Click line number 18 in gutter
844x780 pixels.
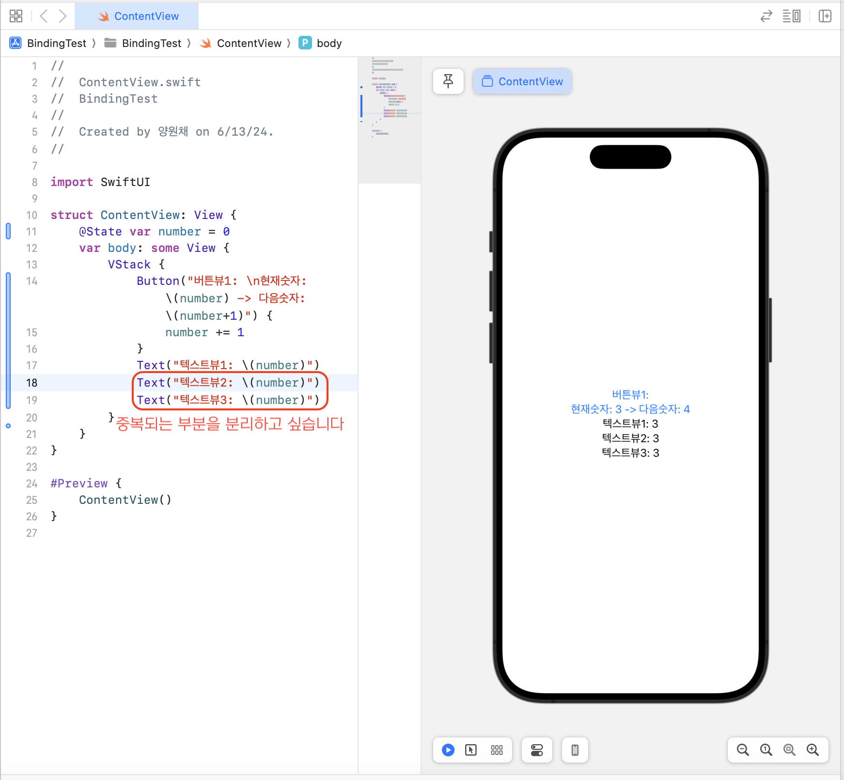tap(31, 383)
